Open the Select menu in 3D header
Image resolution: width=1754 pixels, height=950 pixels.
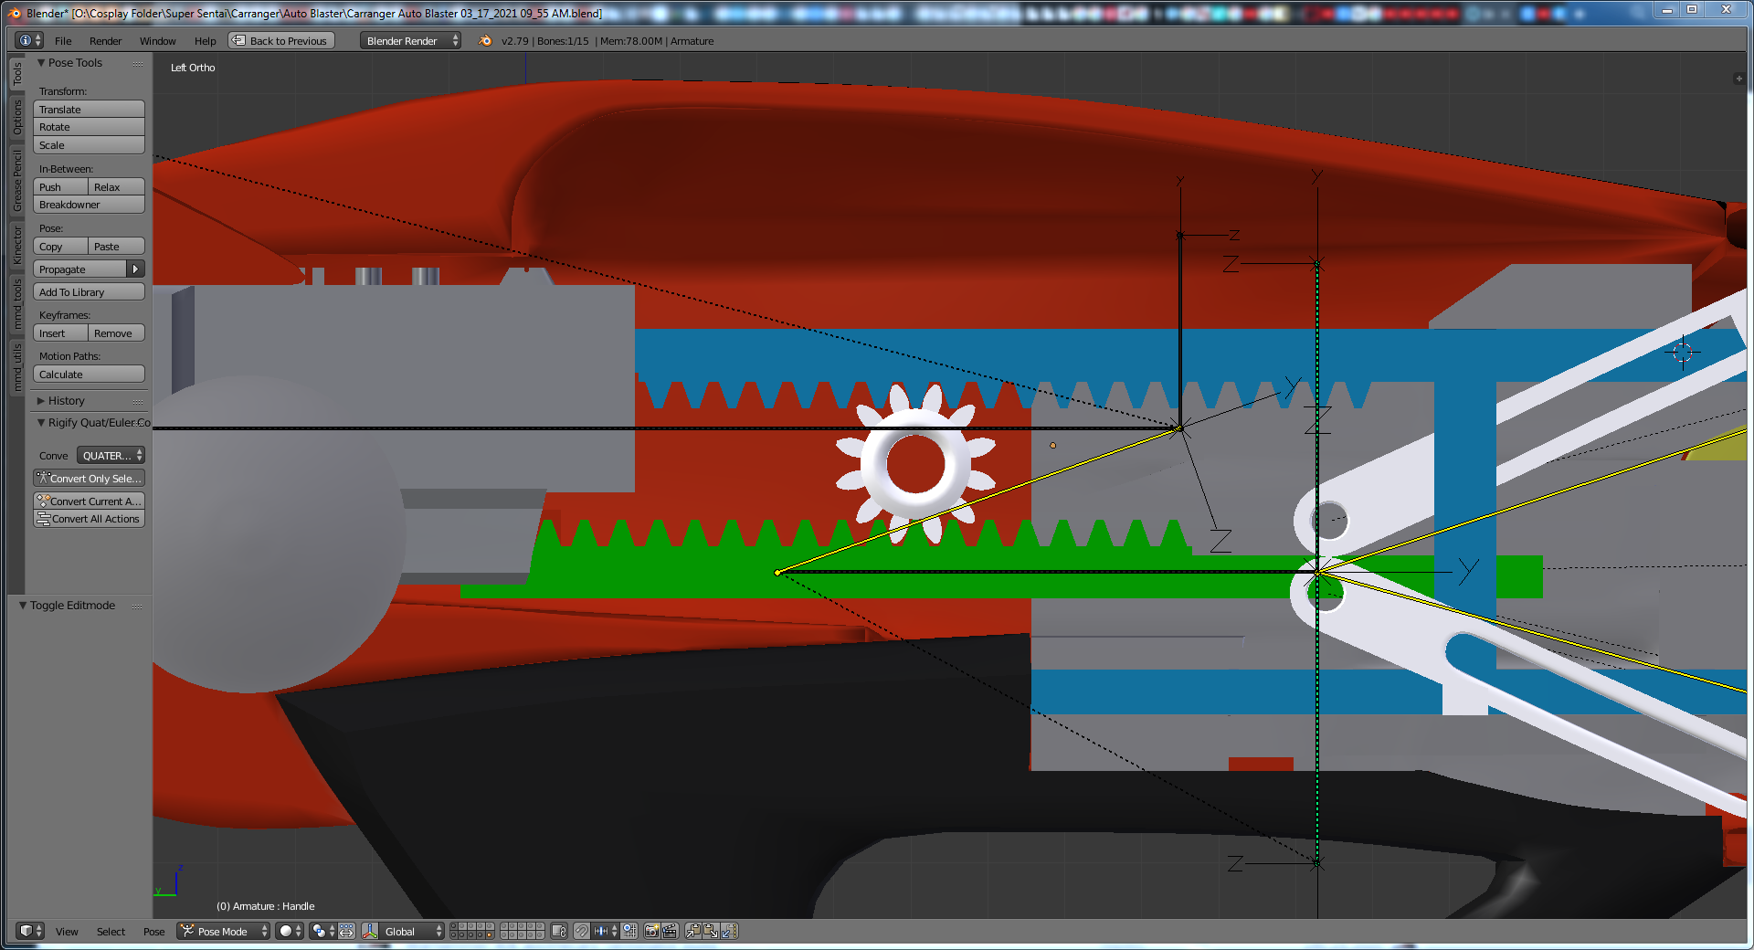pos(111,932)
